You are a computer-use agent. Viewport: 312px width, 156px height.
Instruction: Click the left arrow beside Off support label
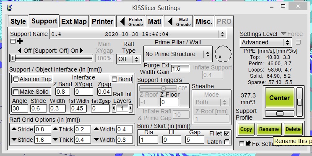[x=19, y=51]
